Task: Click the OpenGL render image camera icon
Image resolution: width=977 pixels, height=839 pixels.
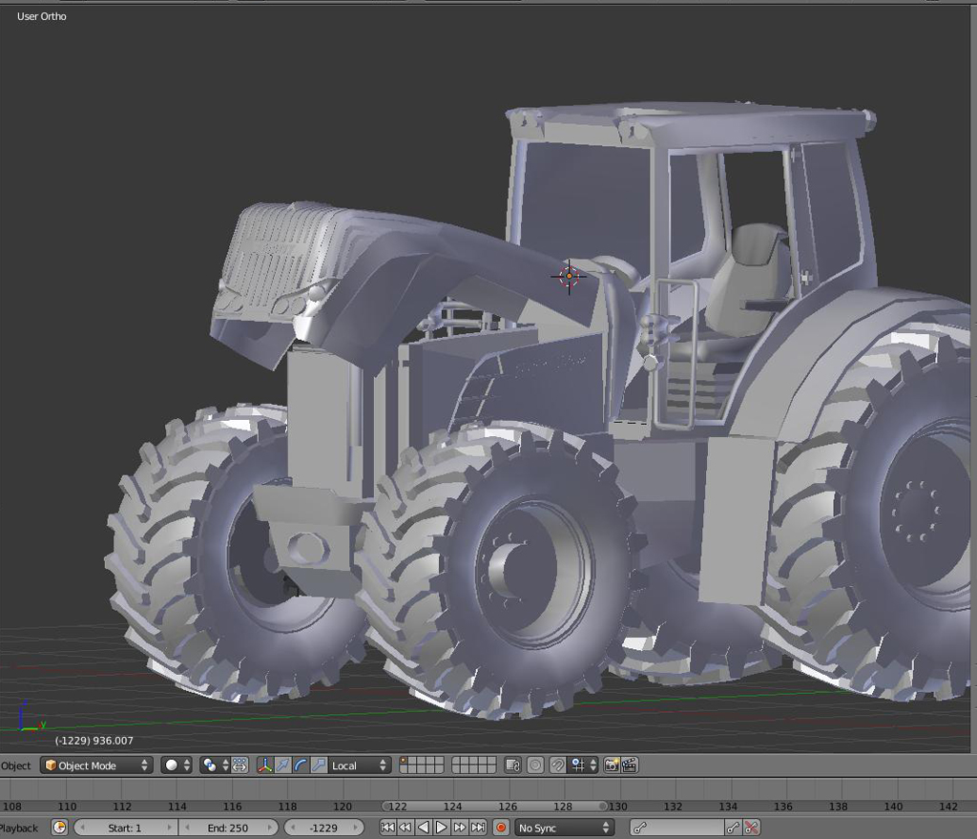Action: coord(612,766)
